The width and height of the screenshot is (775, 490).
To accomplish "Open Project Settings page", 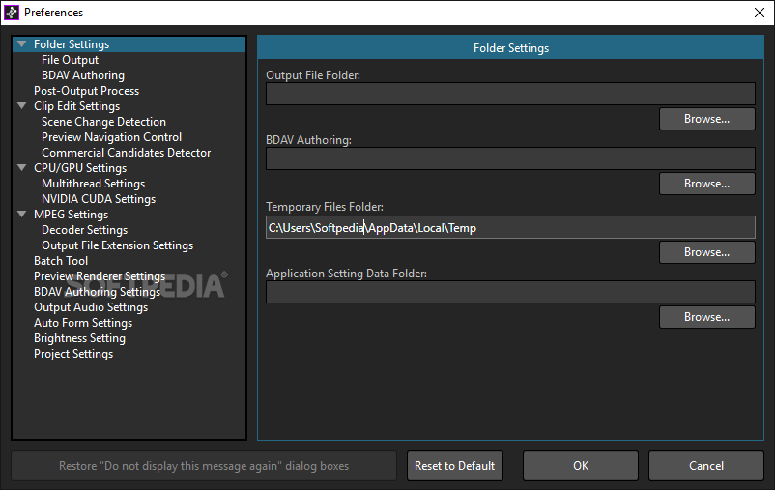I will (x=73, y=354).
